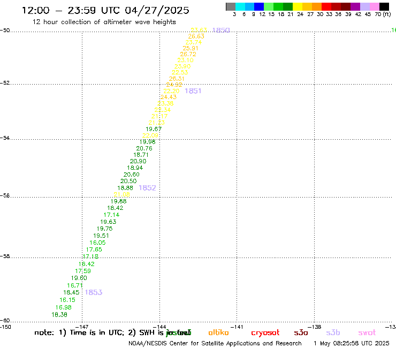Image resolution: width=396 pixels, height=348 pixels.
Task: Select the 16.05 wave height value
Action: coord(98,243)
